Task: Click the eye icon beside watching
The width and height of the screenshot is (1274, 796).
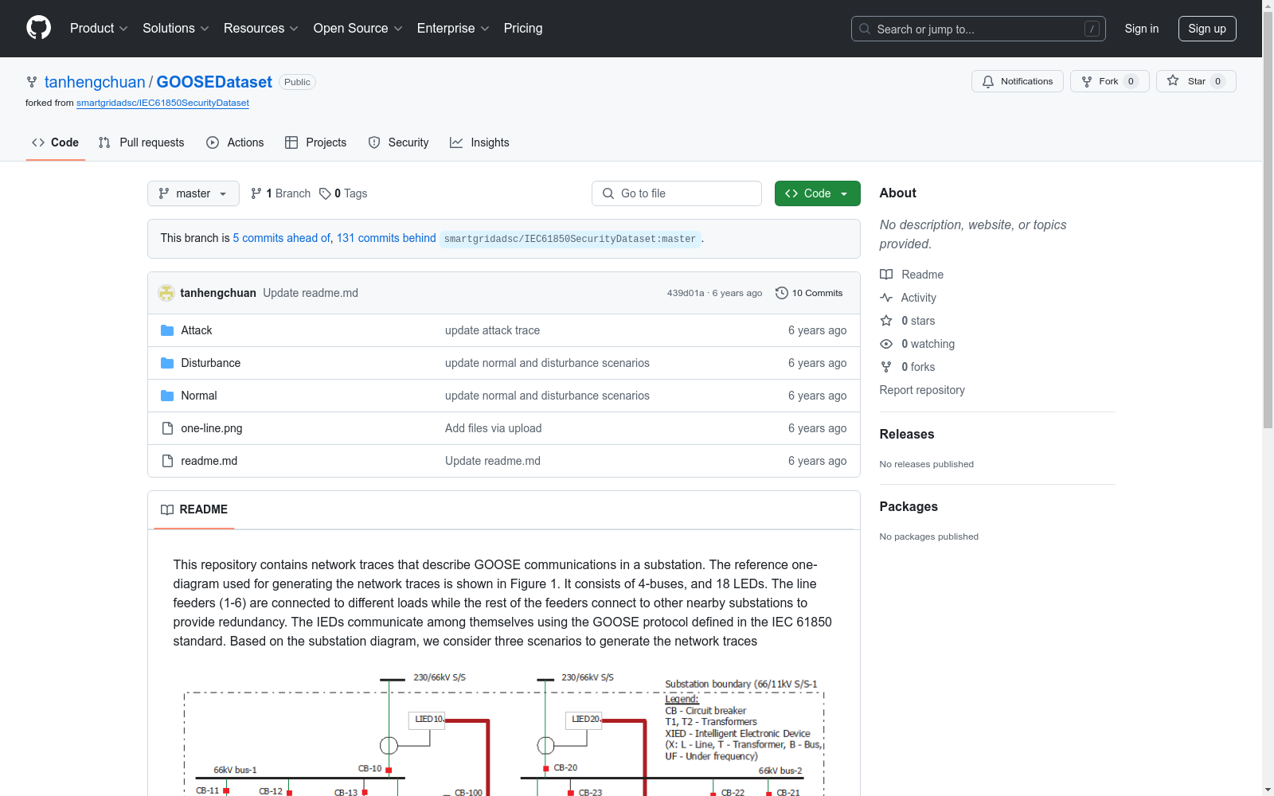Action: [886, 344]
